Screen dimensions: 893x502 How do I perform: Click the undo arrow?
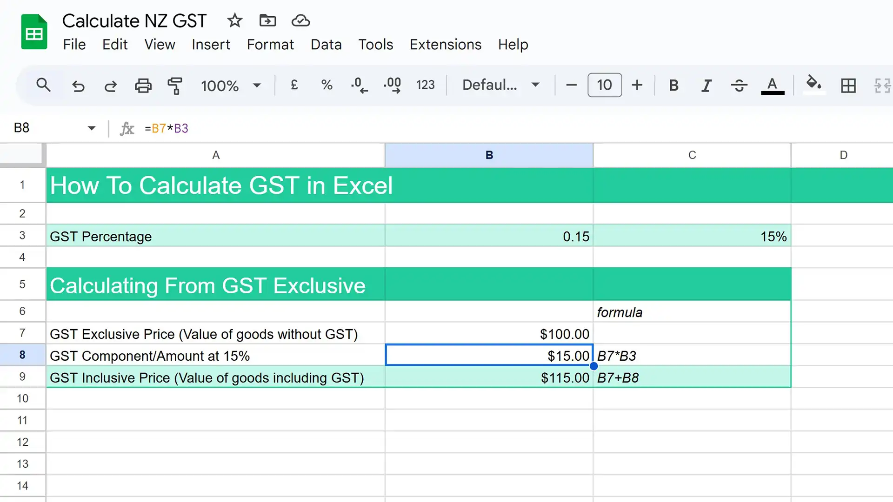pyautogui.click(x=78, y=86)
